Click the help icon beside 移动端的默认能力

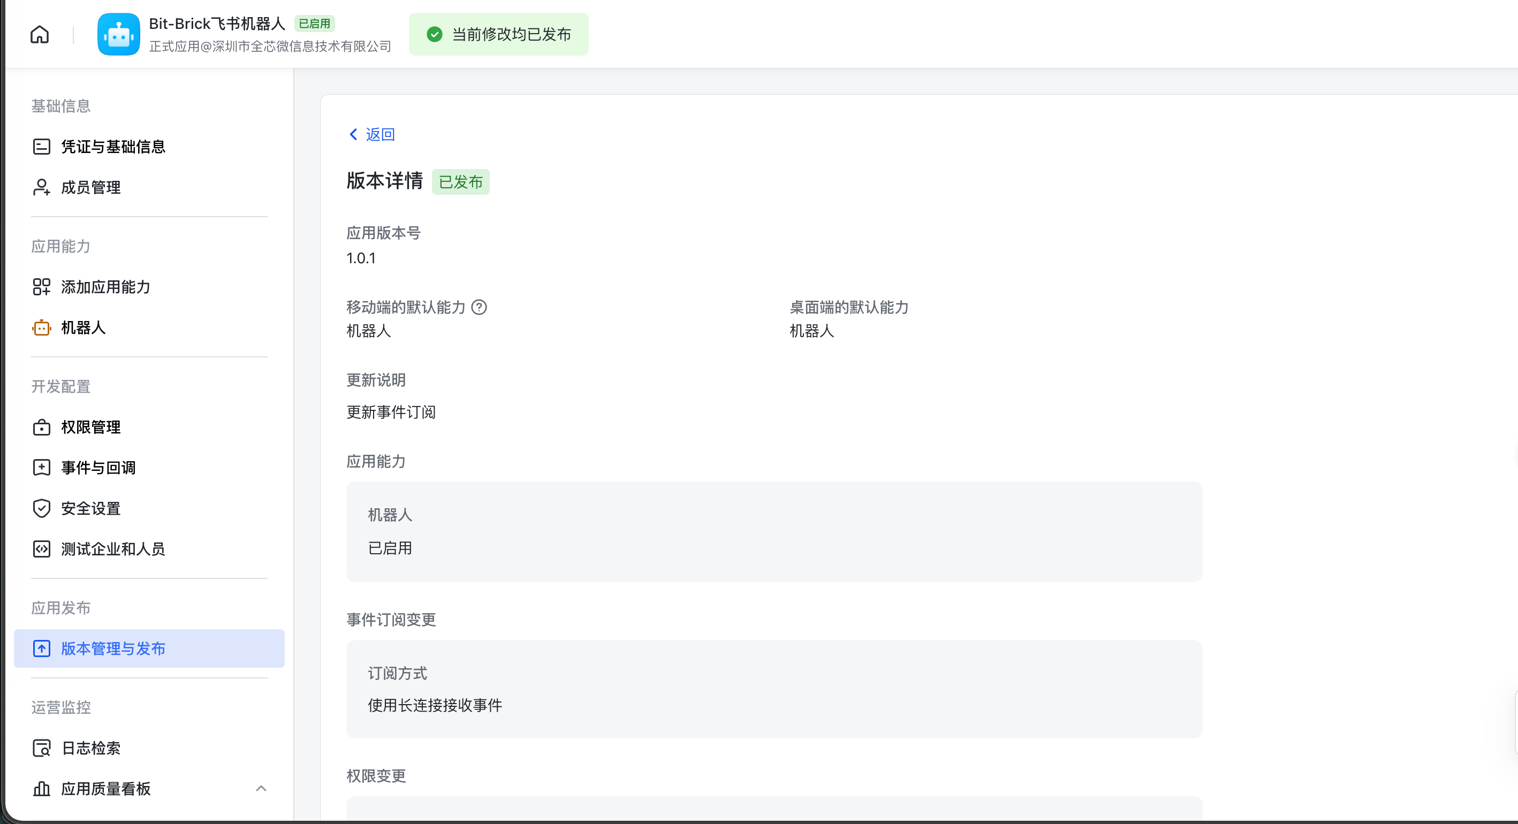coord(479,307)
